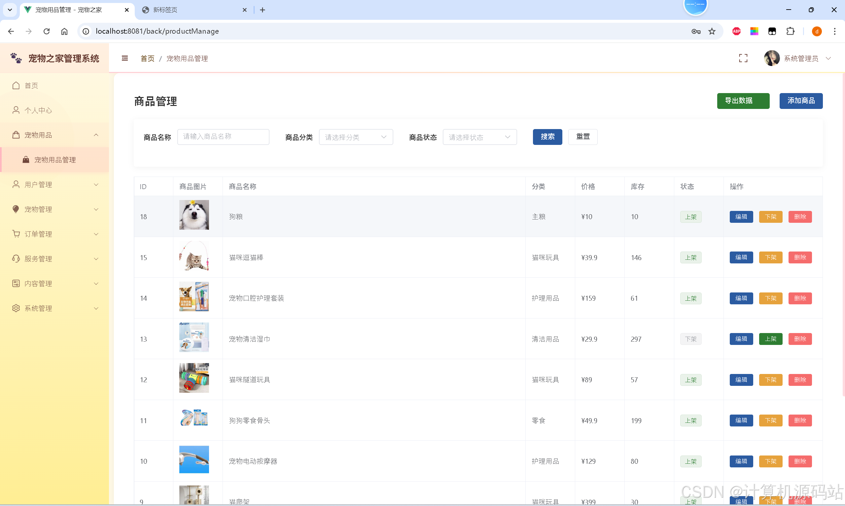The image size is (845, 506).
Task: Toggle the sidebar collapse hamburger icon
Action: pyautogui.click(x=125, y=58)
